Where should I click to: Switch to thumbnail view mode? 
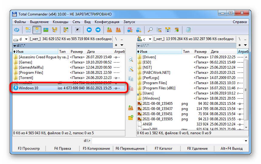pos(46,30)
